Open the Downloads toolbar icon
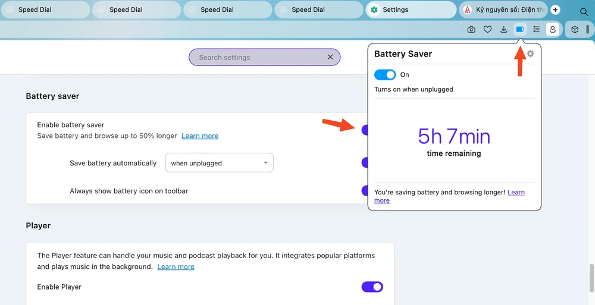 click(504, 29)
